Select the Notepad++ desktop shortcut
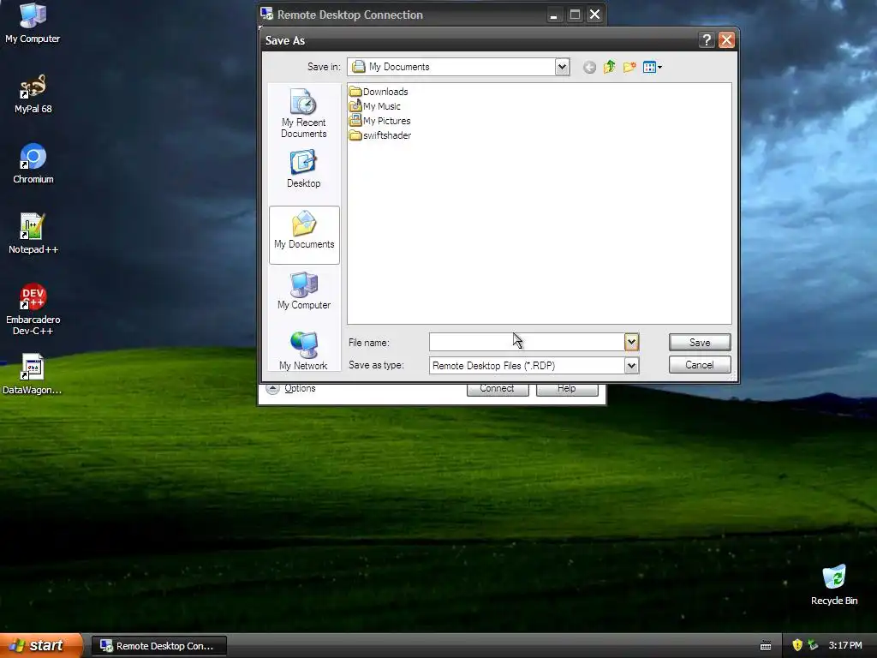 pyautogui.click(x=33, y=234)
